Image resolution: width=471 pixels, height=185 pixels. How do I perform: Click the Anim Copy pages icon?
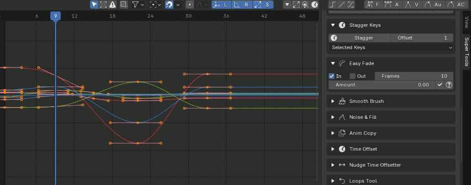click(342, 133)
